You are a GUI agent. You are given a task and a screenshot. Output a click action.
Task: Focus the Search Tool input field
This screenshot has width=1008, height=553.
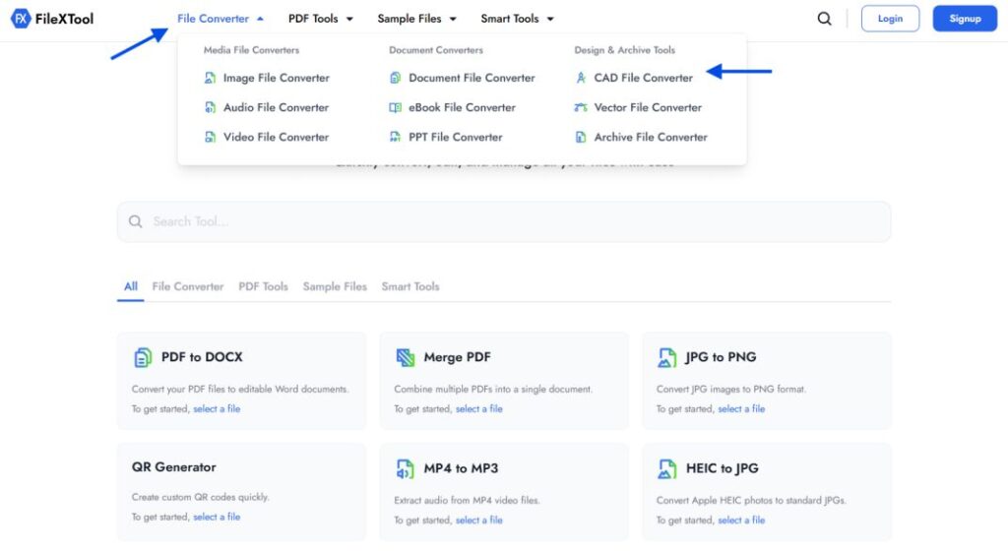coord(504,221)
